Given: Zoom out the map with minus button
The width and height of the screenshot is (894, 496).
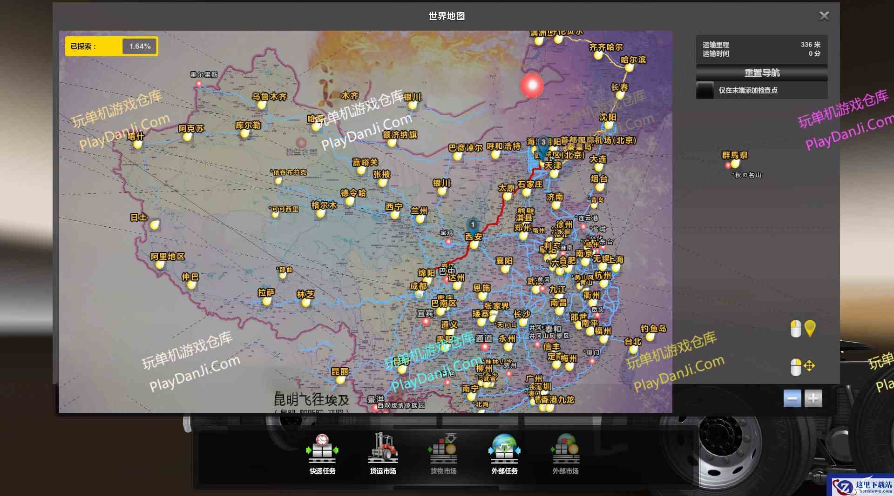Looking at the screenshot, I should 792,398.
